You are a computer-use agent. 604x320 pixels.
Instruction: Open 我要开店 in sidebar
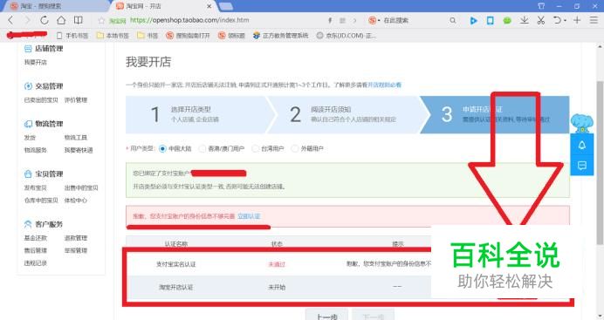click(x=36, y=62)
